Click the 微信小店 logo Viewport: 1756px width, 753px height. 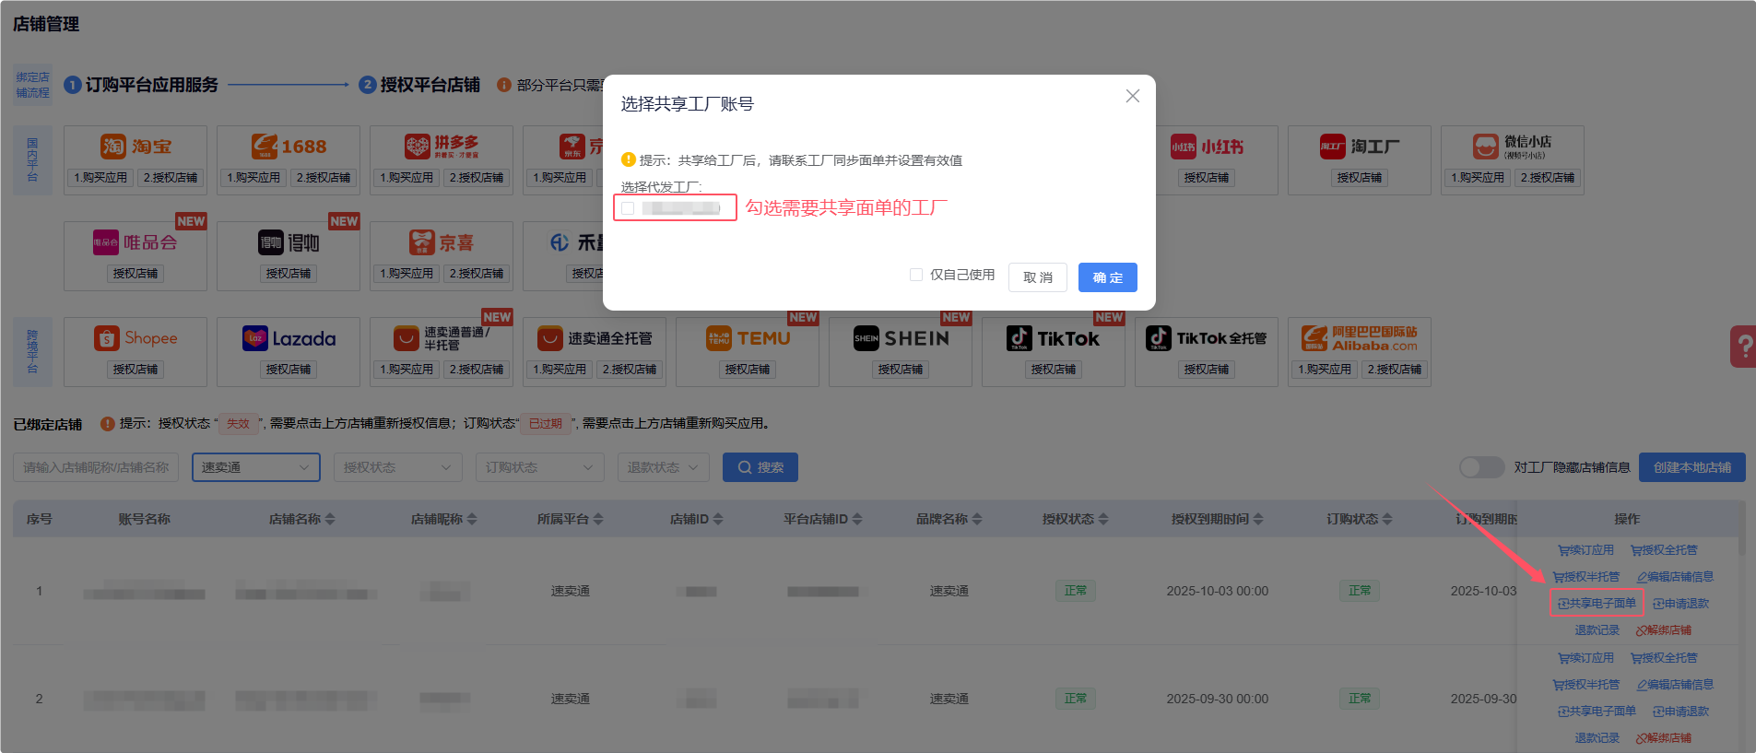pos(1513,147)
